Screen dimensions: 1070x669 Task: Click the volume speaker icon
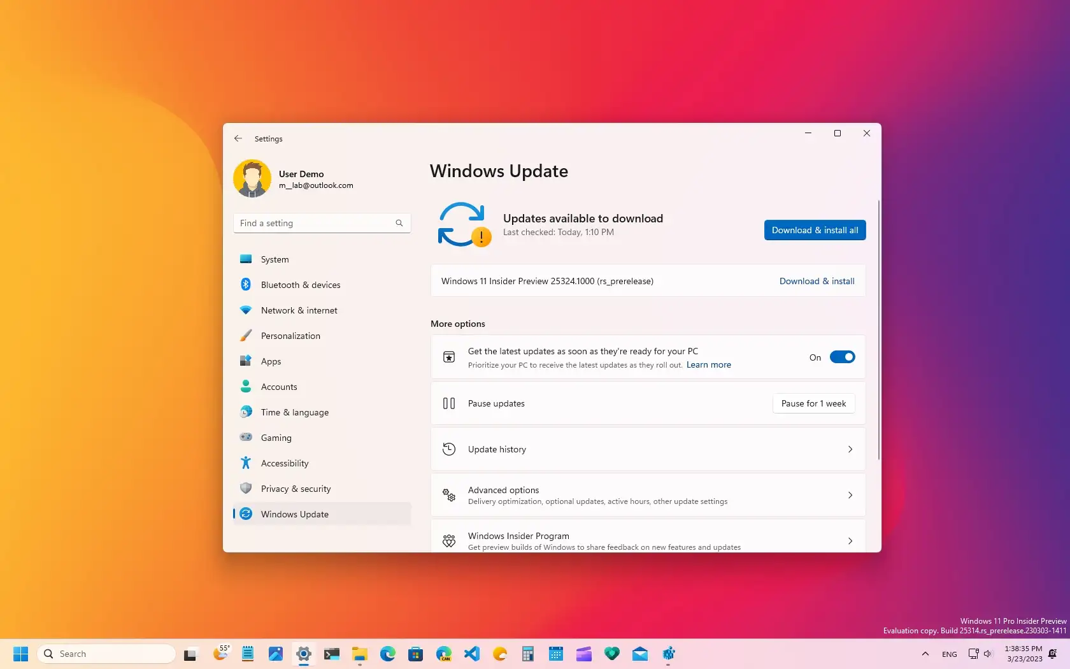pyautogui.click(x=988, y=654)
